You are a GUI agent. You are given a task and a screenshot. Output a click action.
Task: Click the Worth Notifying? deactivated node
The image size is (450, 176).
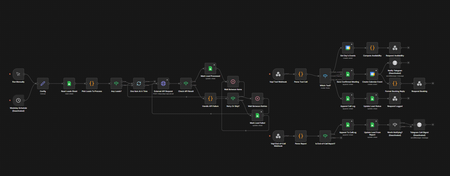point(395,125)
